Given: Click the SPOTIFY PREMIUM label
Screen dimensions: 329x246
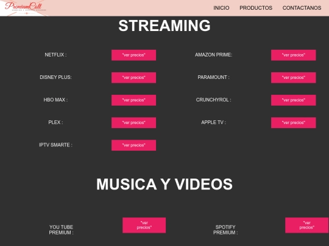Looking at the screenshot, I should pos(225,230).
